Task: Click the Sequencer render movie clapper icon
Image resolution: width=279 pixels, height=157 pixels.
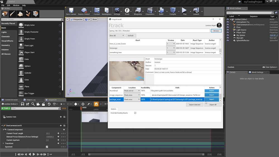Action: point(43,104)
